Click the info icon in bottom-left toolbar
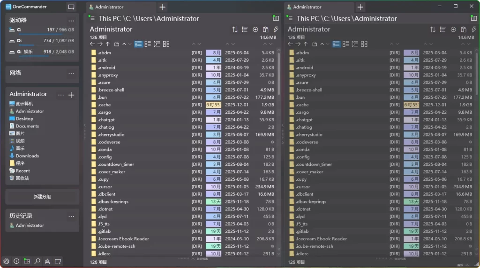The height and width of the screenshot is (268, 480). (16, 261)
